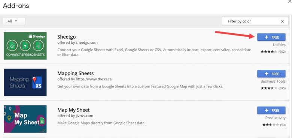The width and height of the screenshot is (292, 138).
Task: Install Map My Sheet with its FREE button
Action: [x=271, y=110]
